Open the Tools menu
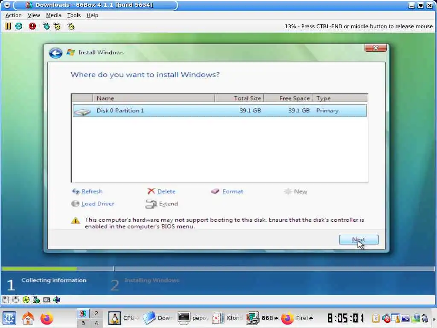 (x=74, y=15)
